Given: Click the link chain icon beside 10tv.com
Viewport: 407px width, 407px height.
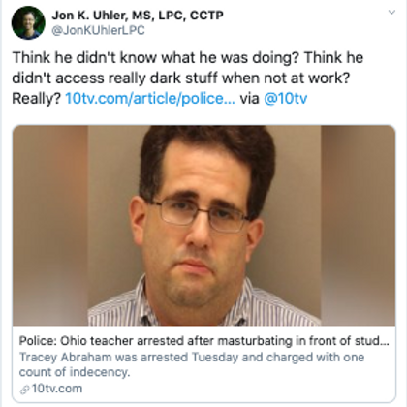Looking at the screenshot, I should pos(24,390).
